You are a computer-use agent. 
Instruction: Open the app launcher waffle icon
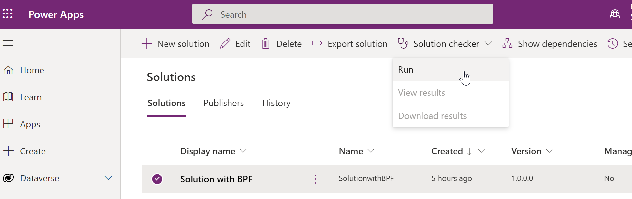click(7, 14)
